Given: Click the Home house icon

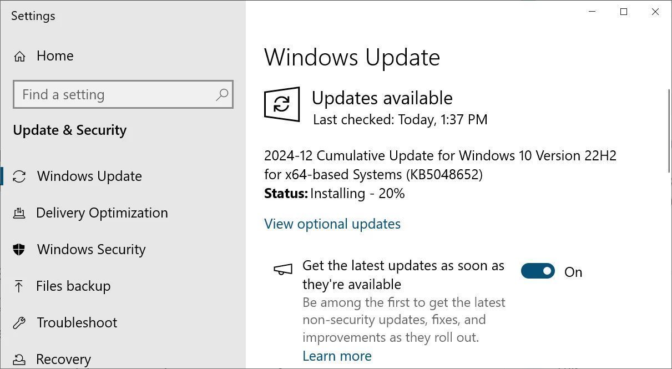Looking at the screenshot, I should tap(19, 56).
